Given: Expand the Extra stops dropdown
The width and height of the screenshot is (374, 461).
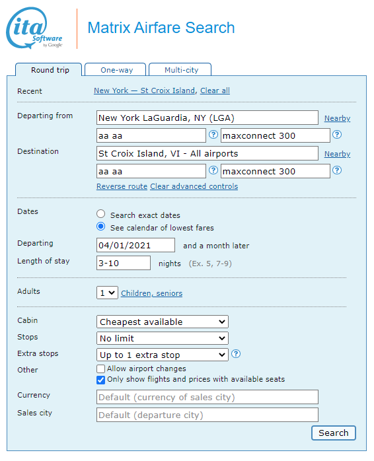Looking at the screenshot, I should [x=163, y=355].
